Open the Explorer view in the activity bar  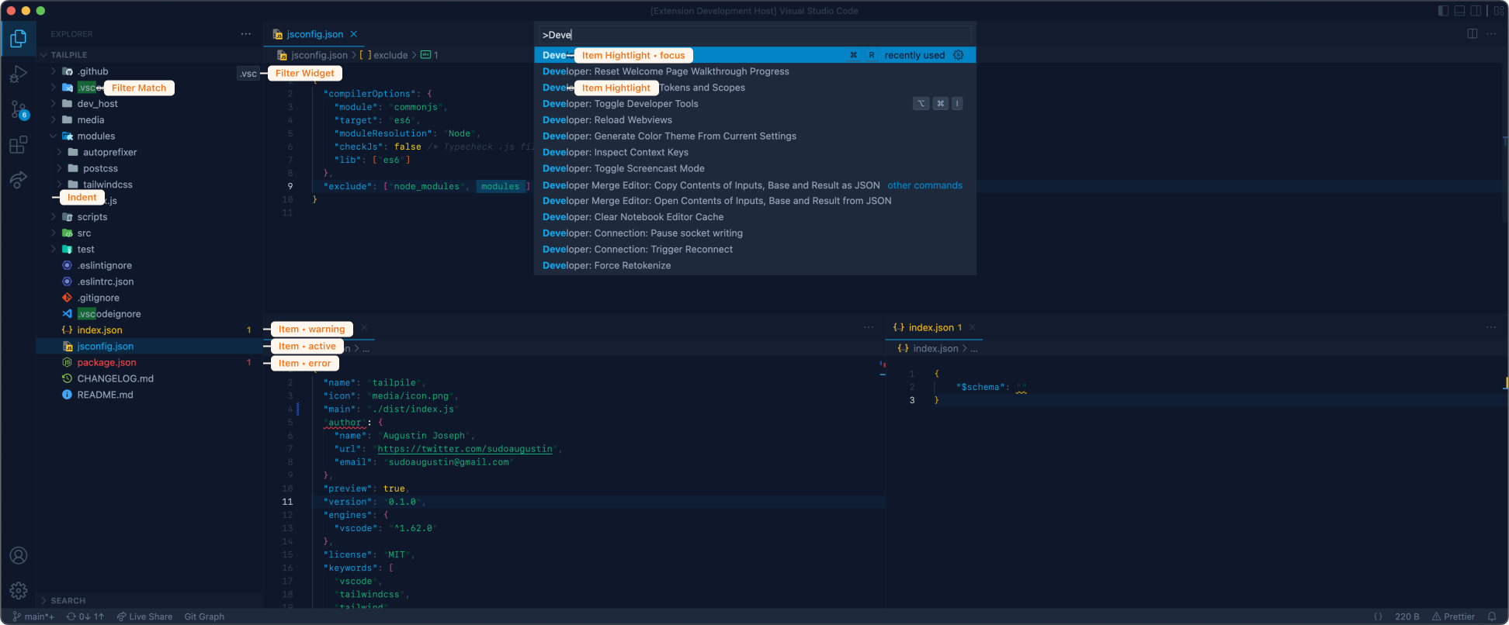[x=19, y=38]
